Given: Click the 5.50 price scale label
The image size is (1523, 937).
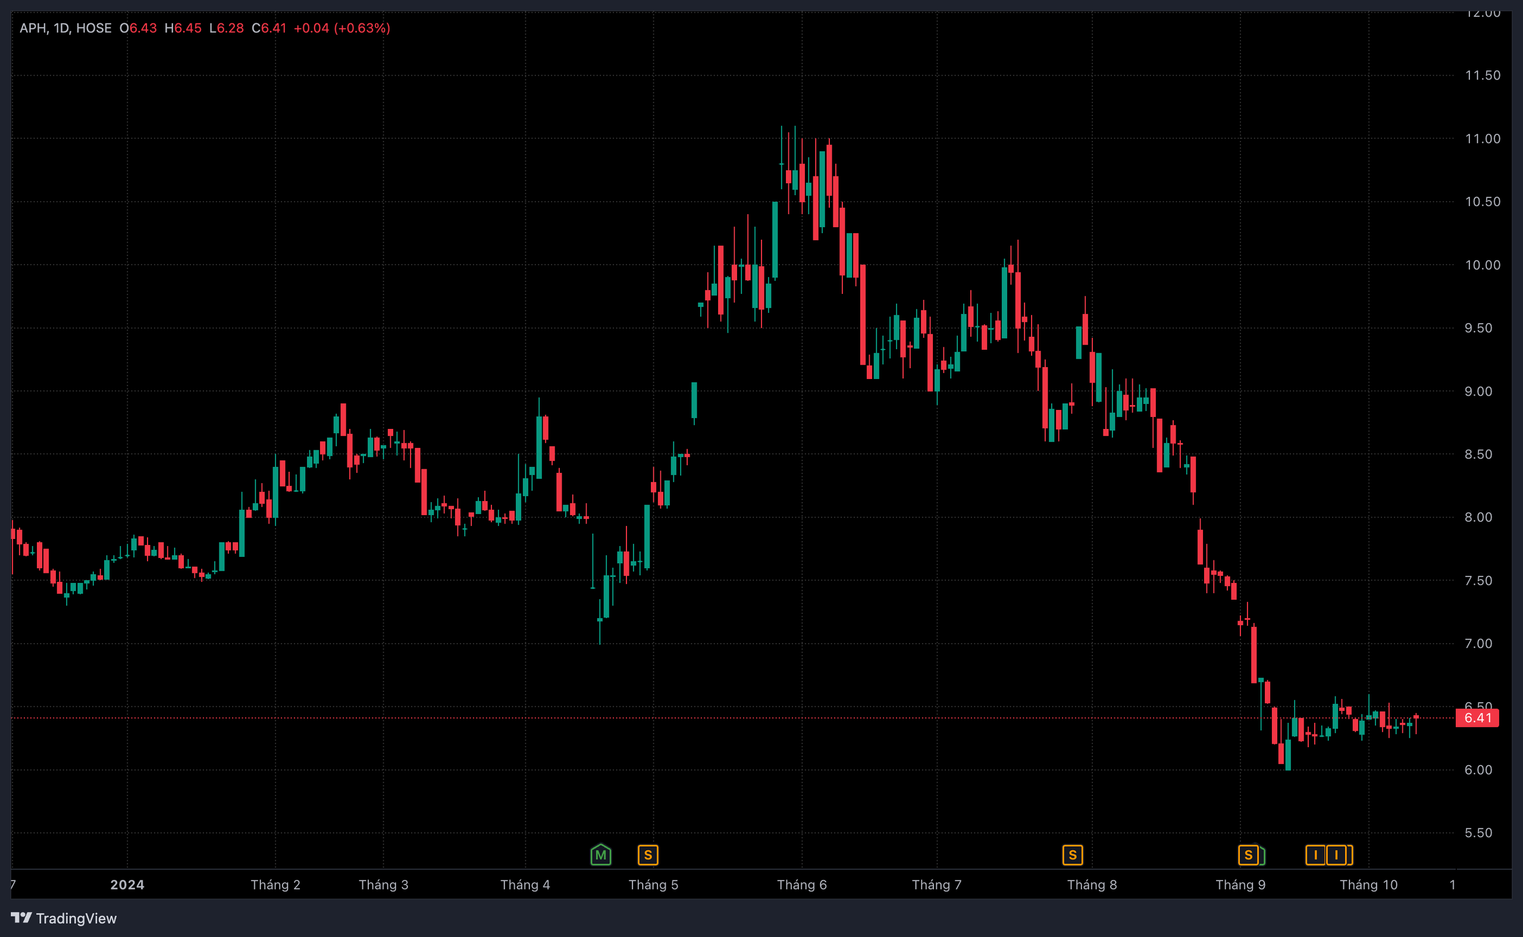Looking at the screenshot, I should click(x=1478, y=833).
